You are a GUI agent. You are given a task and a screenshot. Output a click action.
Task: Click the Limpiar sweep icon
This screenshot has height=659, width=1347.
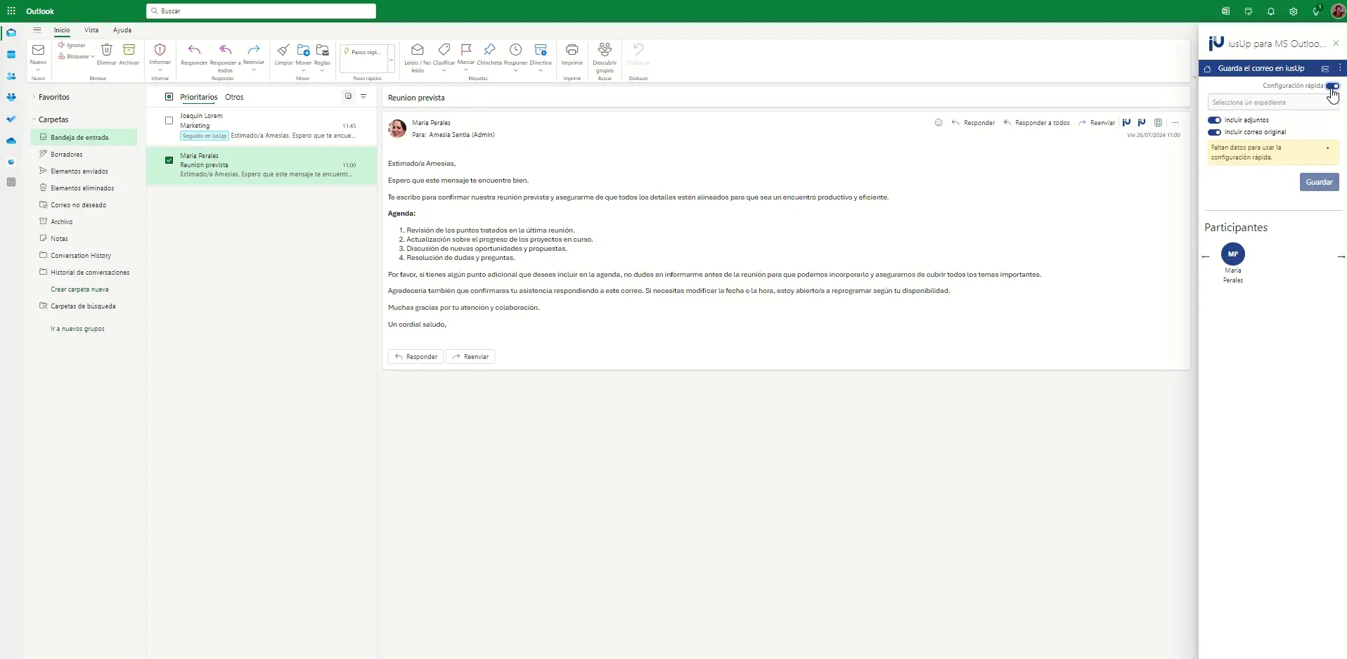point(283,50)
